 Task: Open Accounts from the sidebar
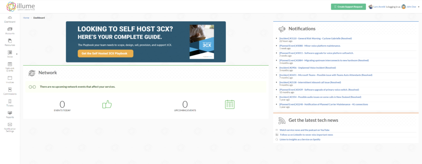tap(10, 31)
